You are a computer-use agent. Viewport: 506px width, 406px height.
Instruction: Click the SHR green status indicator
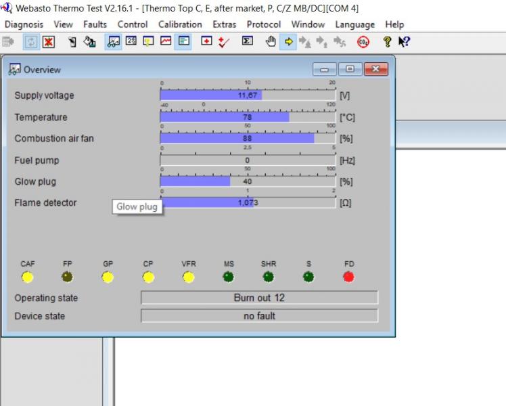(269, 277)
